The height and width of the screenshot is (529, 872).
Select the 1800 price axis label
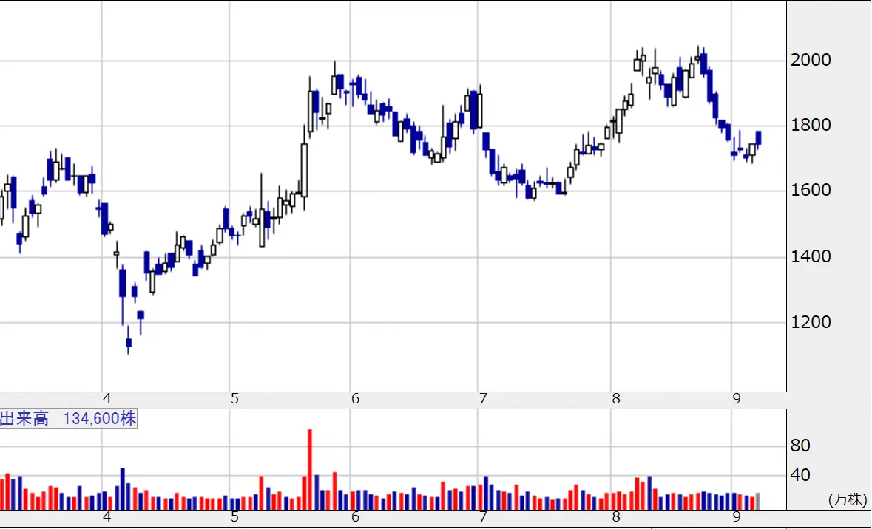click(x=811, y=125)
